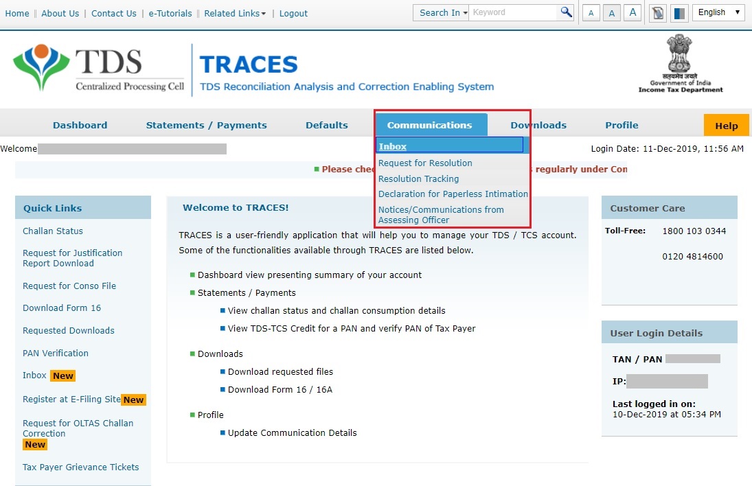This screenshot has height=486, width=752.
Task: Click the search magnifier icon
Action: pos(565,12)
